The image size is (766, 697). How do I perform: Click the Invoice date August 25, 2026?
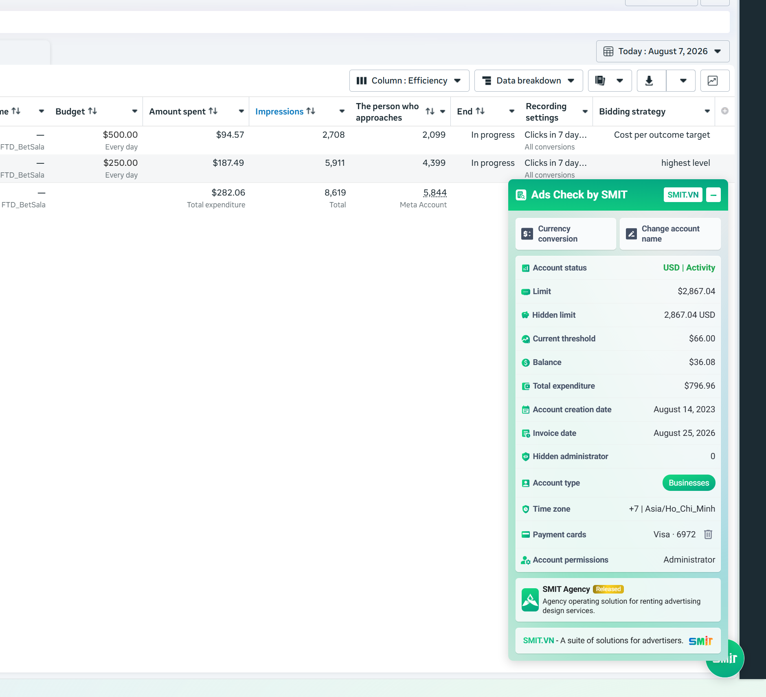tap(684, 433)
